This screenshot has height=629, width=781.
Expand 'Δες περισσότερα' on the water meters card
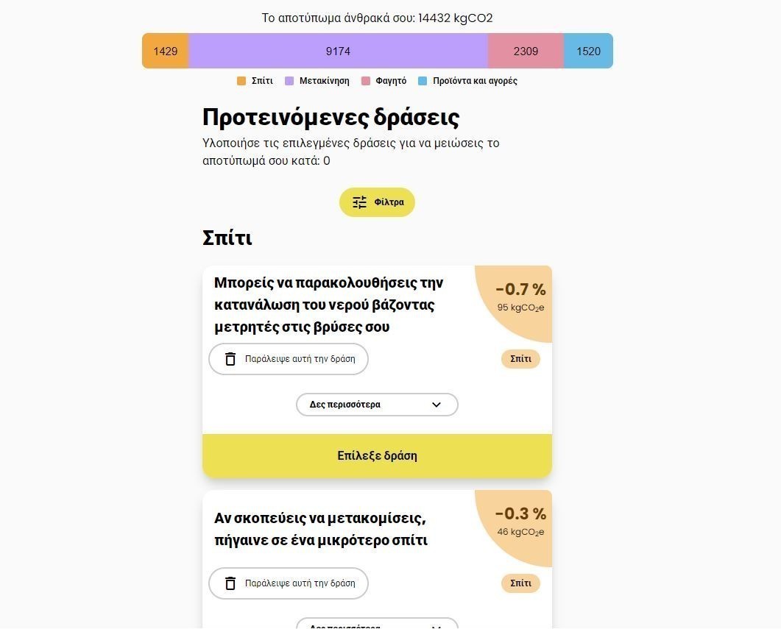click(x=377, y=405)
